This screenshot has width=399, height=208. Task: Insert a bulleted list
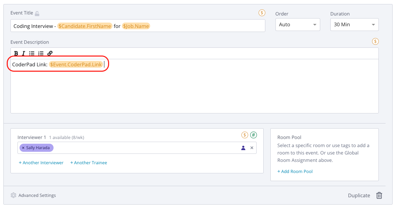32,53
